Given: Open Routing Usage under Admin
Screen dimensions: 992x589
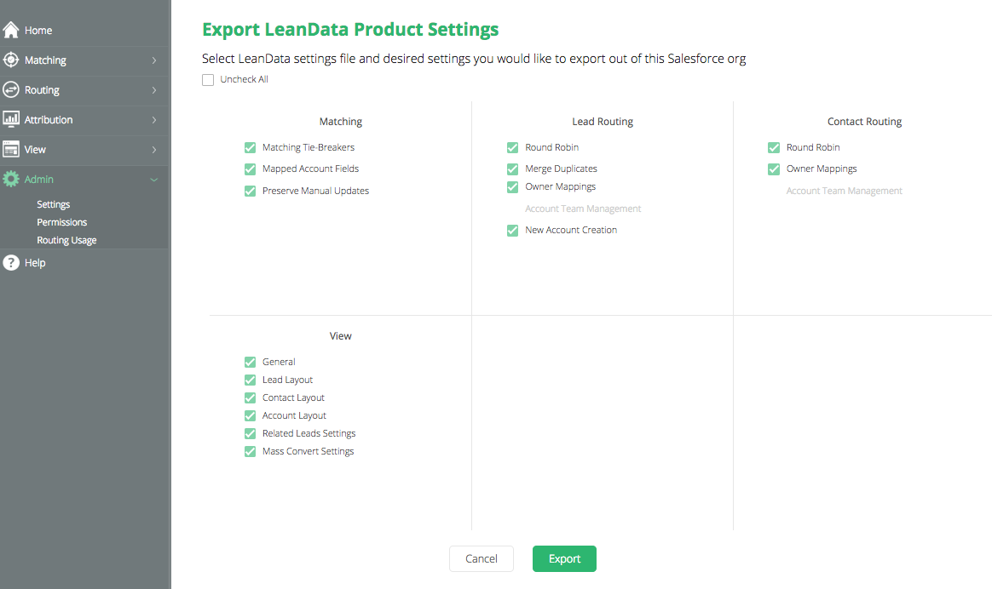Looking at the screenshot, I should pos(66,240).
